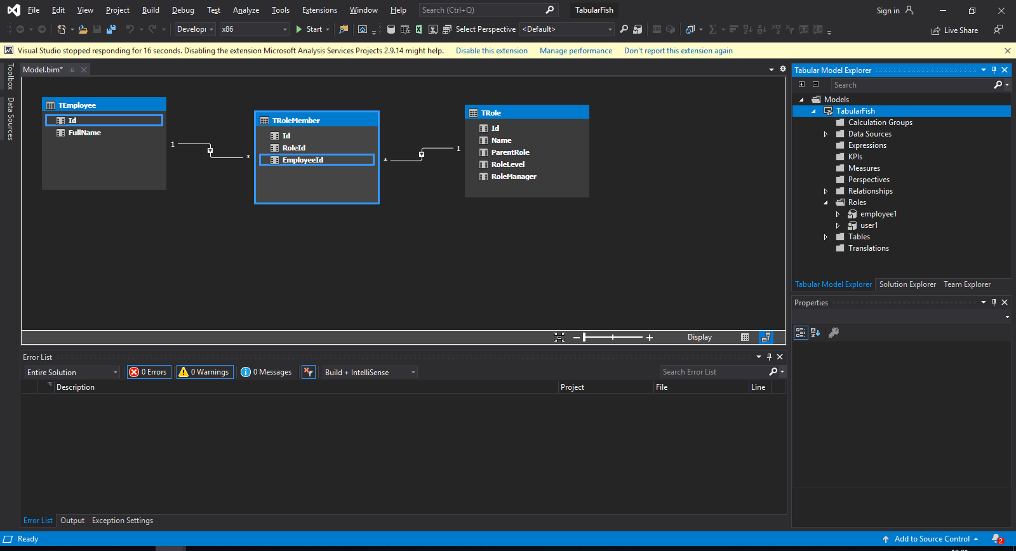Screen dimensions: 1016x551
Task: Switch to Diagram view
Action: tap(766, 338)
